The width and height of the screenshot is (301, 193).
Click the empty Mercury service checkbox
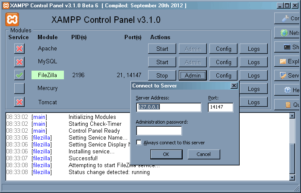(19, 89)
